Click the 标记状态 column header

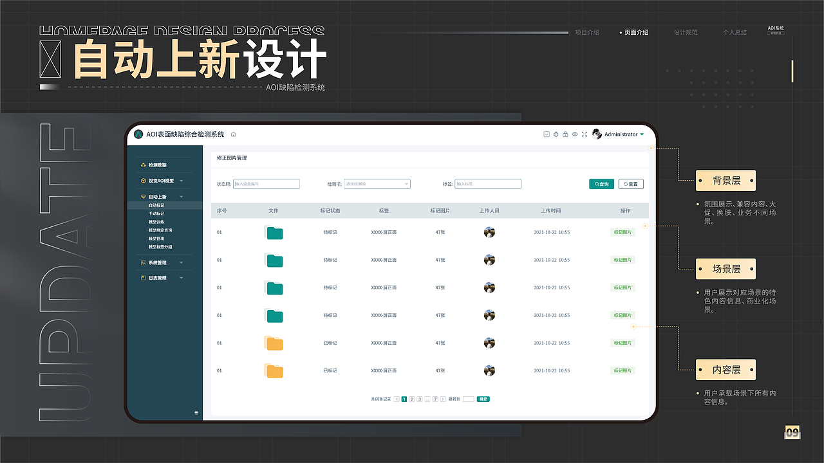point(330,211)
